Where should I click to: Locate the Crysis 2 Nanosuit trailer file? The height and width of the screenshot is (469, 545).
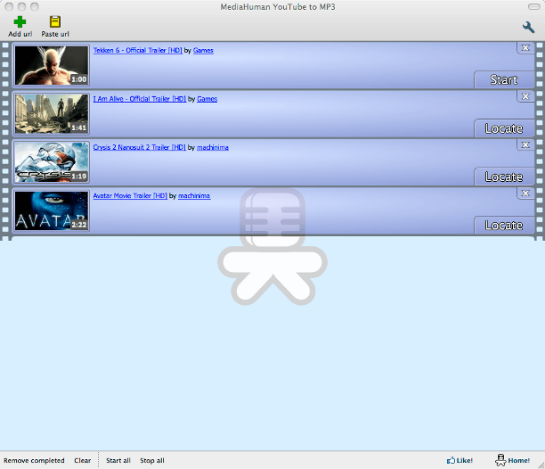[504, 177]
